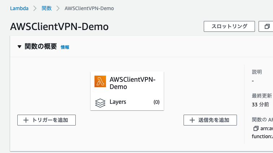The height and width of the screenshot is (153, 273).
Task: Select the Layers row label
Action: pos(118,102)
